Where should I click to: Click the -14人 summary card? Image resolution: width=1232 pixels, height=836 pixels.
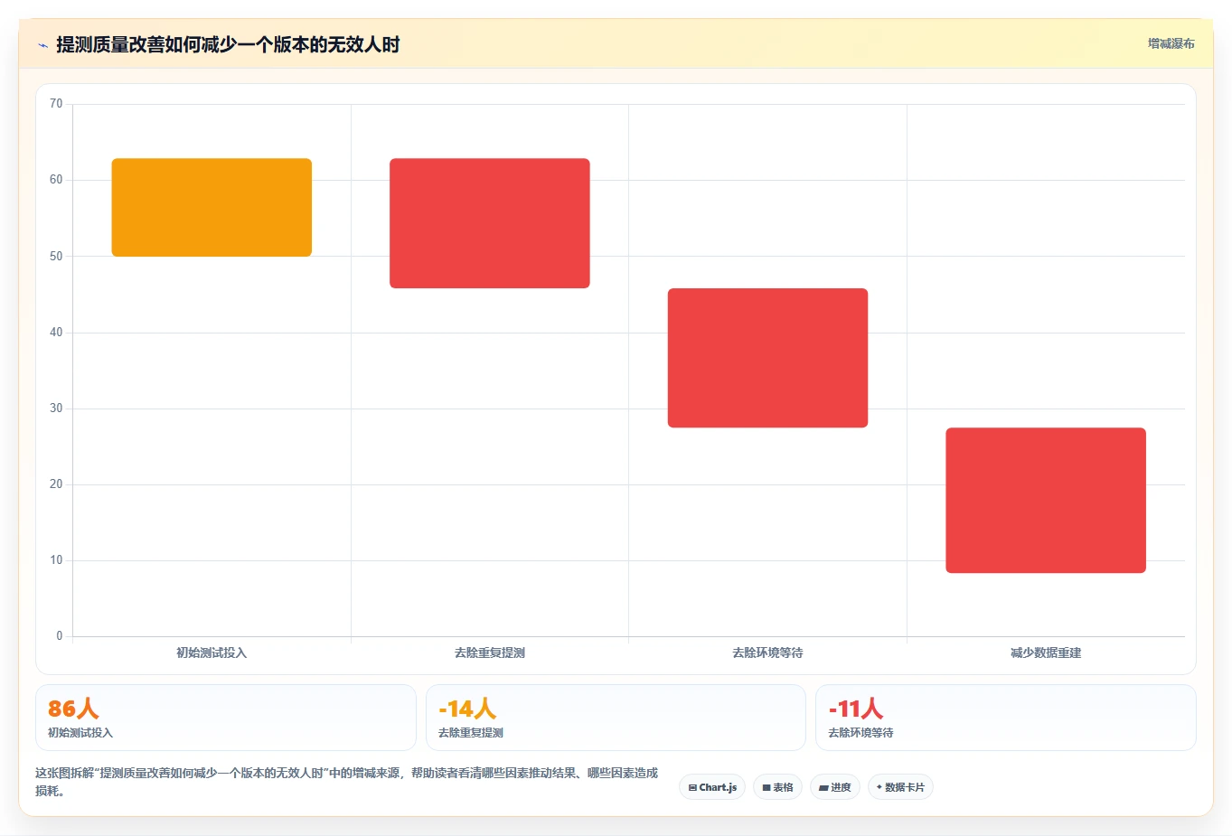click(x=616, y=718)
